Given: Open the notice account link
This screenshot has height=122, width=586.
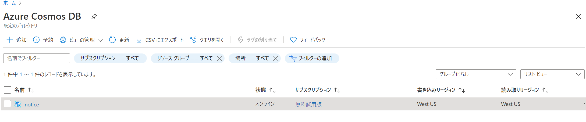Looking at the screenshot, I should (32, 105).
